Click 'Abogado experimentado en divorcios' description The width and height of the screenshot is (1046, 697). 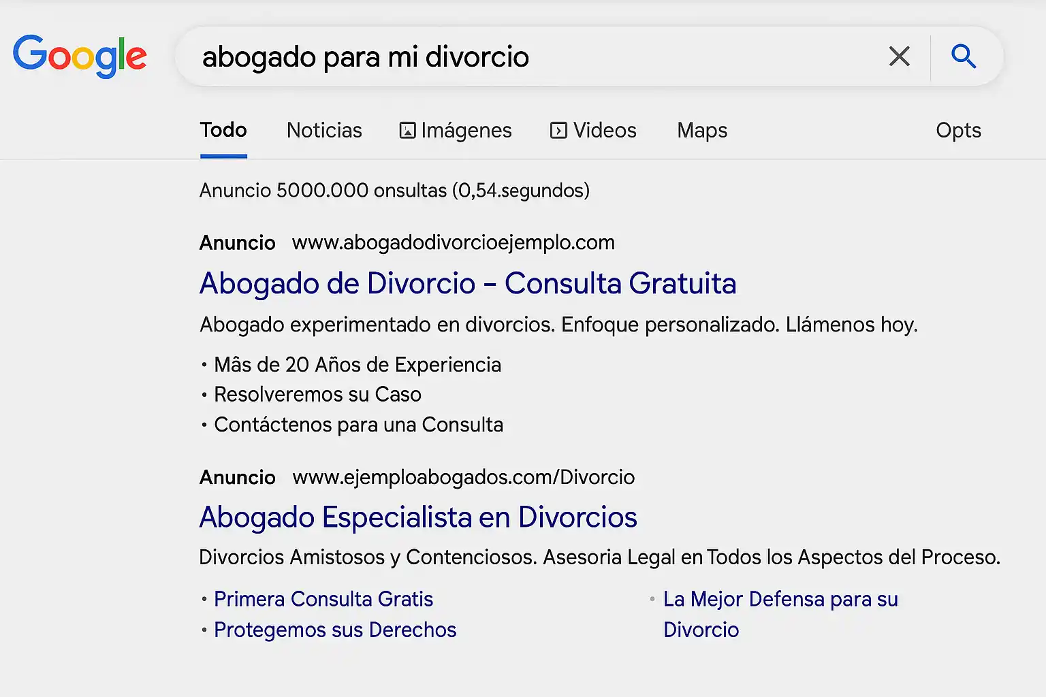558,325
